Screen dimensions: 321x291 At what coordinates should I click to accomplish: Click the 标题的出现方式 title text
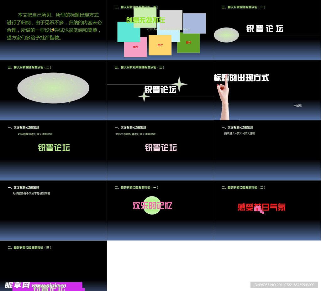241,78
